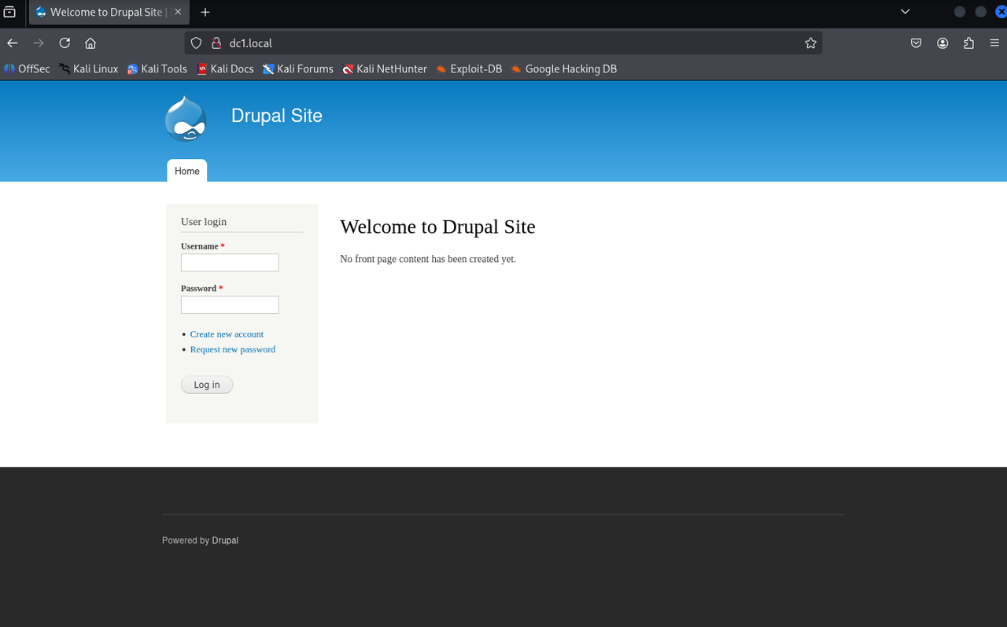Image resolution: width=1007 pixels, height=627 pixels.
Task: Open the shield tracking protection icon
Action: pyautogui.click(x=197, y=43)
